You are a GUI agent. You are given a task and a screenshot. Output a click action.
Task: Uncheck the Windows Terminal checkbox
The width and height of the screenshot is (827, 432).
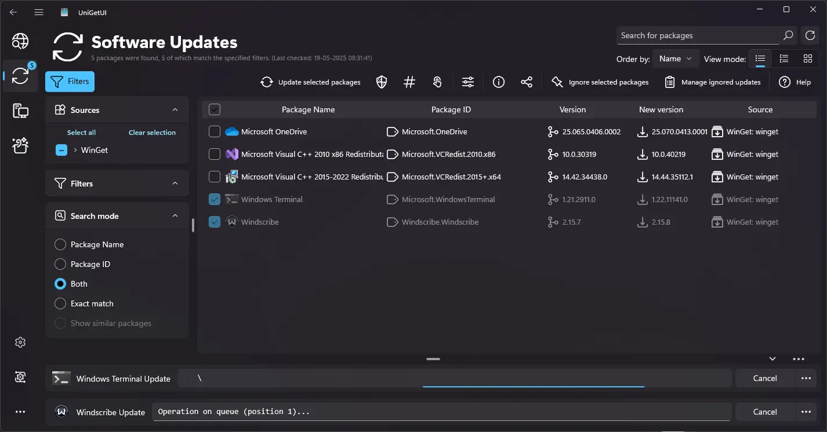(215, 199)
